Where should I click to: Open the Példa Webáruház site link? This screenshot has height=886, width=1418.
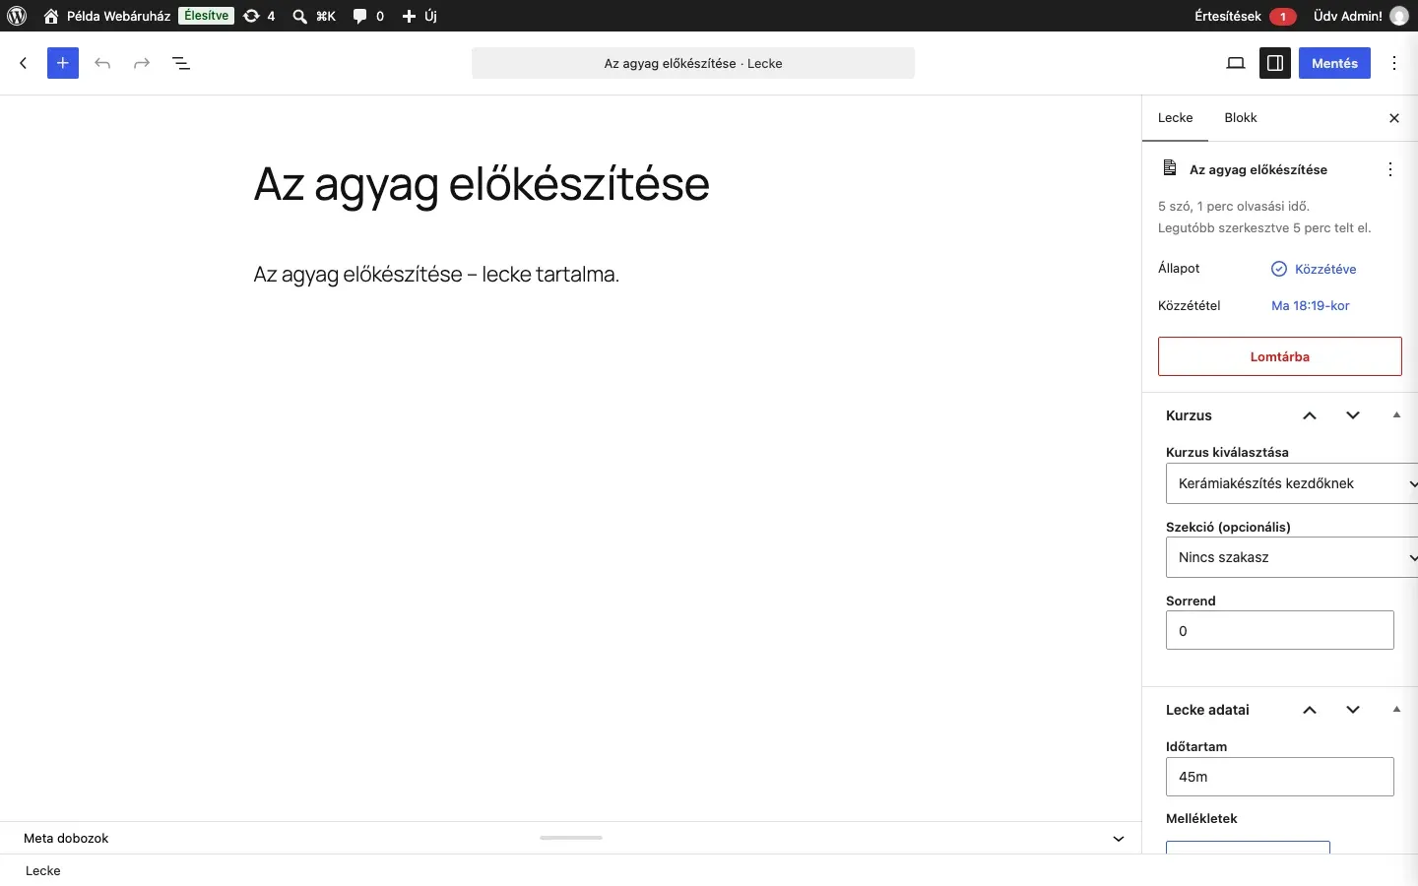107,16
